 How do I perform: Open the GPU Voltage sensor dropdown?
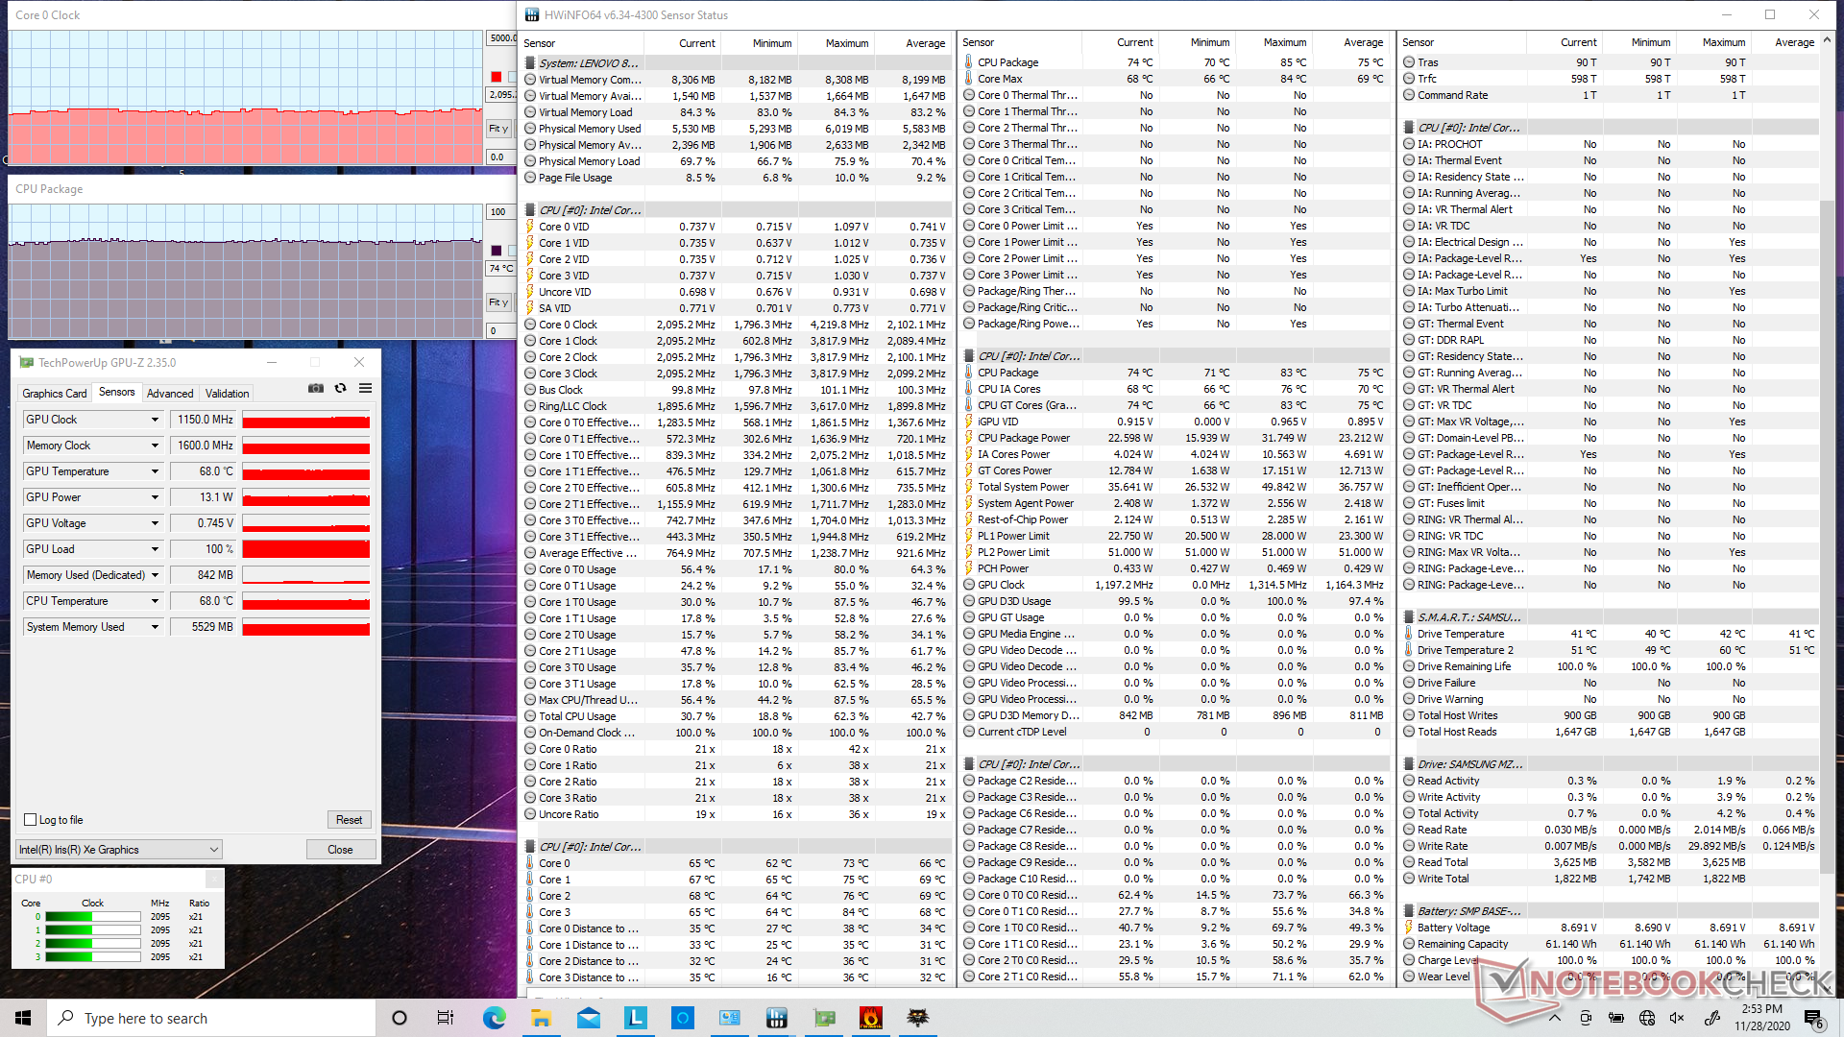click(x=155, y=523)
